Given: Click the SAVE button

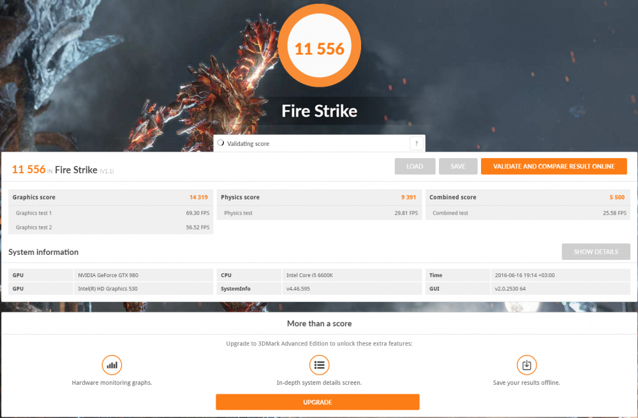Looking at the screenshot, I should point(457,166).
